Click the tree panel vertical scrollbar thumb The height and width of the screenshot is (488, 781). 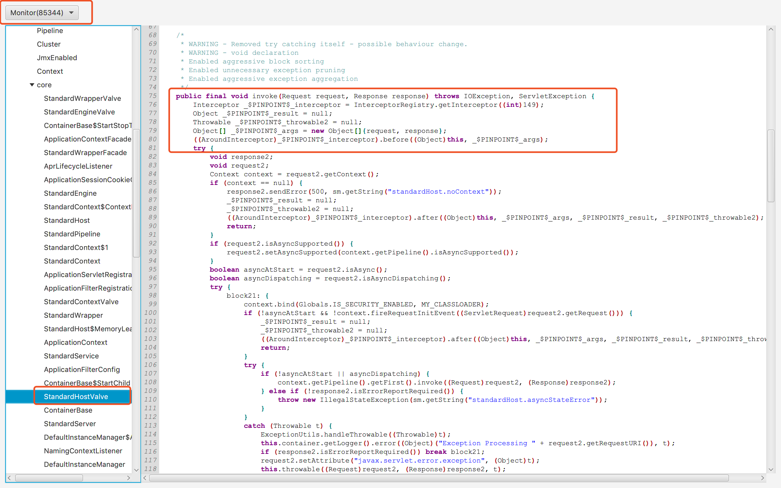click(x=136, y=193)
